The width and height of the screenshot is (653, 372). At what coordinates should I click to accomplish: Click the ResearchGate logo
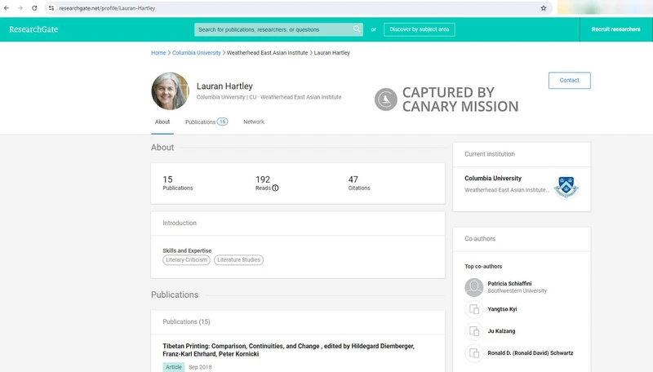pyautogui.click(x=33, y=29)
